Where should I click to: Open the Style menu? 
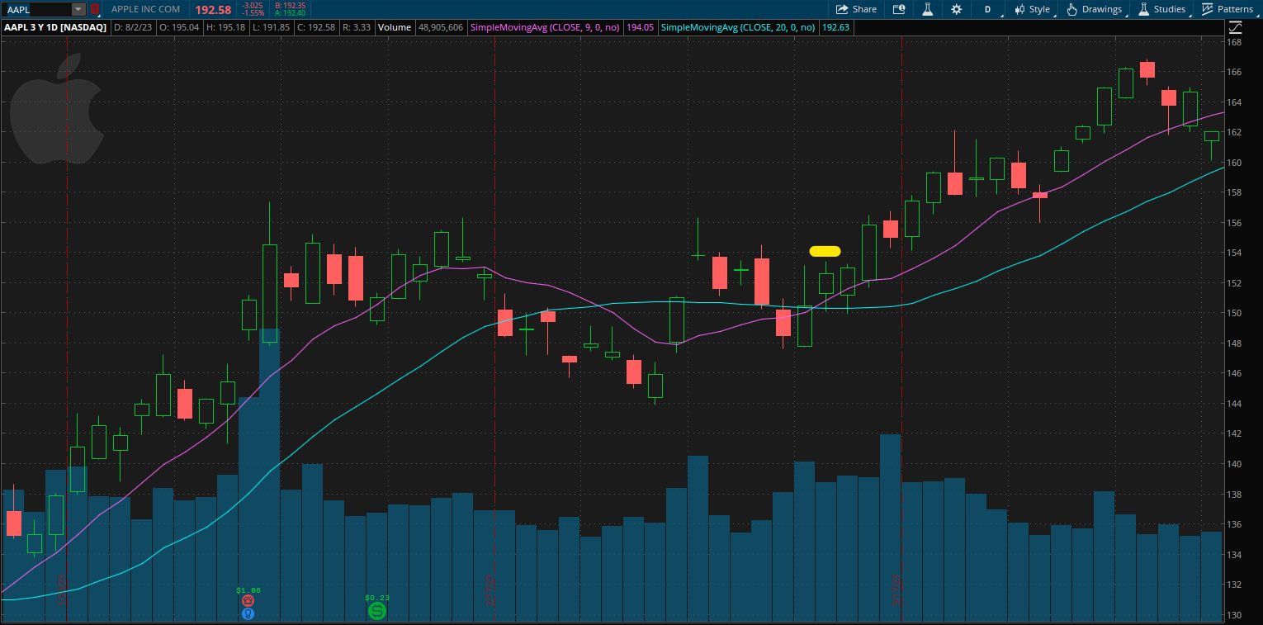pos(1032,9)
